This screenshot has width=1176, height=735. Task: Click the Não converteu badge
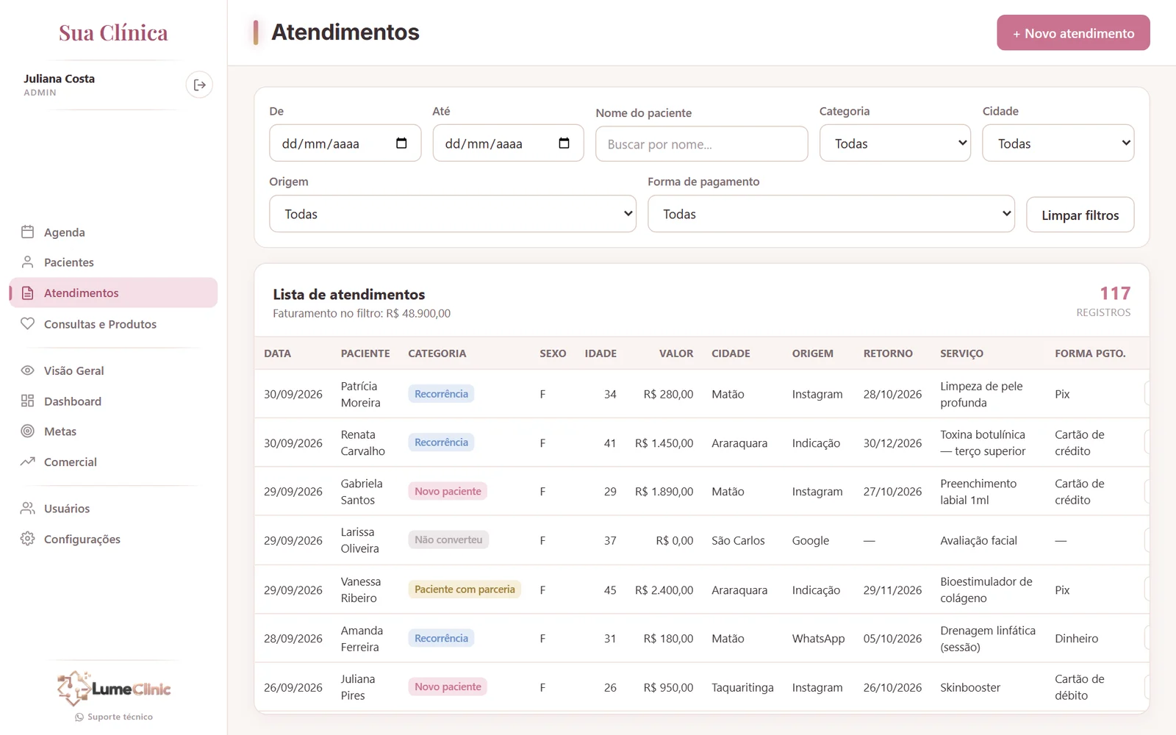(x=448, y=539)
